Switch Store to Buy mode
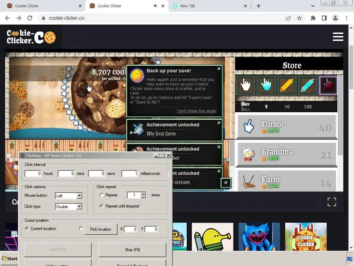354x266 pixels. [245, 104]
